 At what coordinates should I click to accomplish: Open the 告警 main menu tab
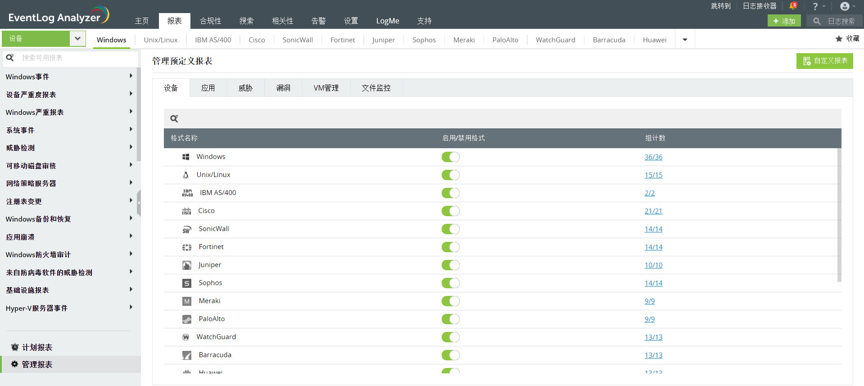(318, 21)
